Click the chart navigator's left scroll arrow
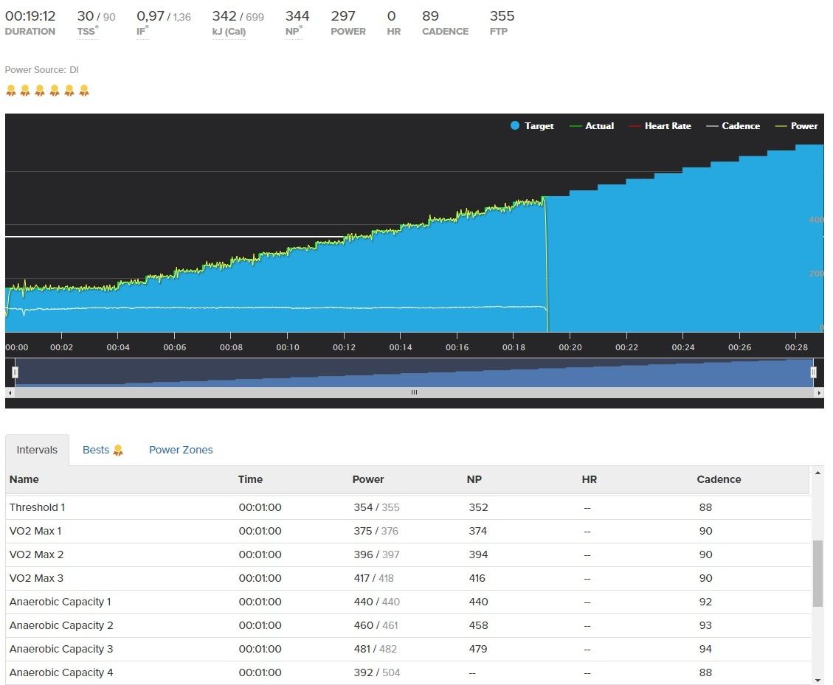 coord(10,393)
